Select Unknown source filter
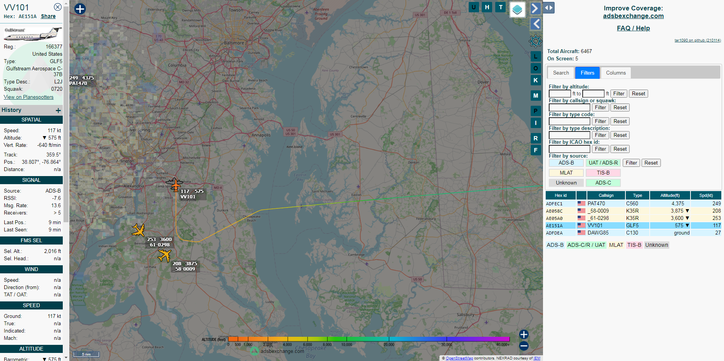Viewport: 724px width, 361px height. tap(566, 183)
